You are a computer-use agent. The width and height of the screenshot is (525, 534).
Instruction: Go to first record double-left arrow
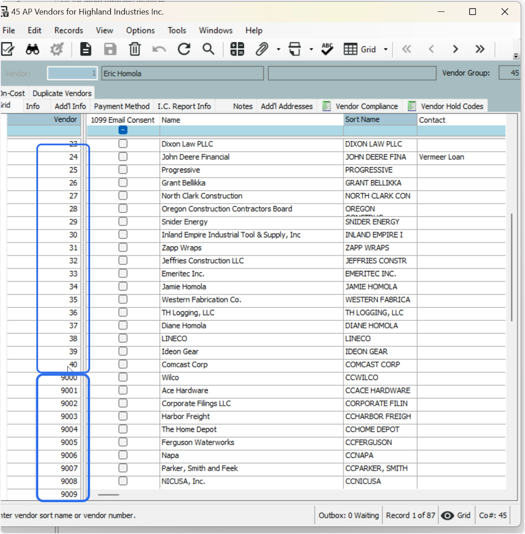pyautogui.click(x=406, y=49)
